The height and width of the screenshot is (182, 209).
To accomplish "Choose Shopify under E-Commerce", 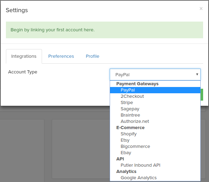I will click(x=155, y=134).
